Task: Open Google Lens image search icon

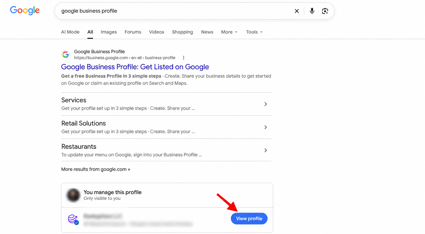Action: [325, 11]
